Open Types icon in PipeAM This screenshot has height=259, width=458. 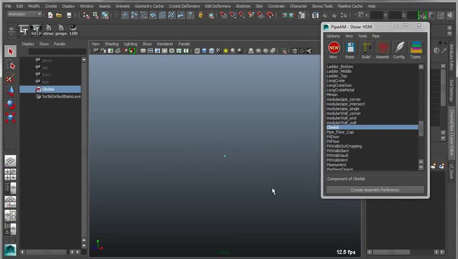pos(416,47)
